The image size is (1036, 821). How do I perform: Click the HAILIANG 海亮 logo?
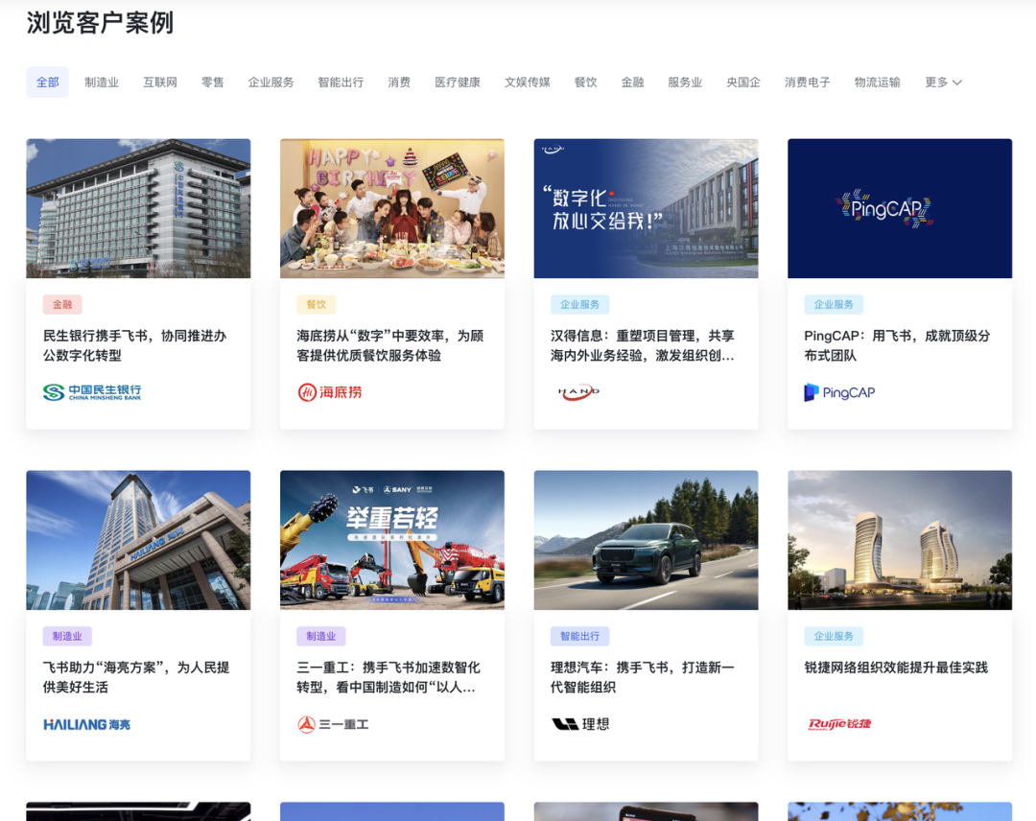pyautogui.click(x=86, y=724)
